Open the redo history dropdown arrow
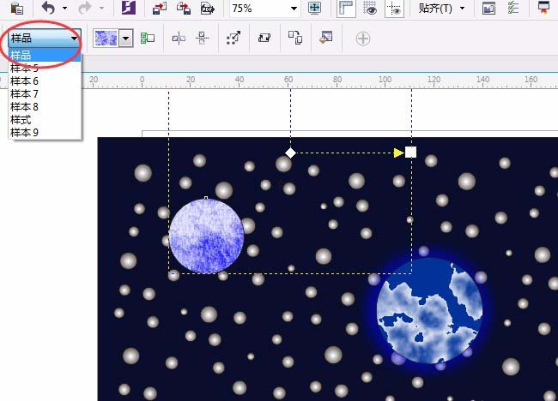This screenshot has height=401, width=558. pos(101,8)
